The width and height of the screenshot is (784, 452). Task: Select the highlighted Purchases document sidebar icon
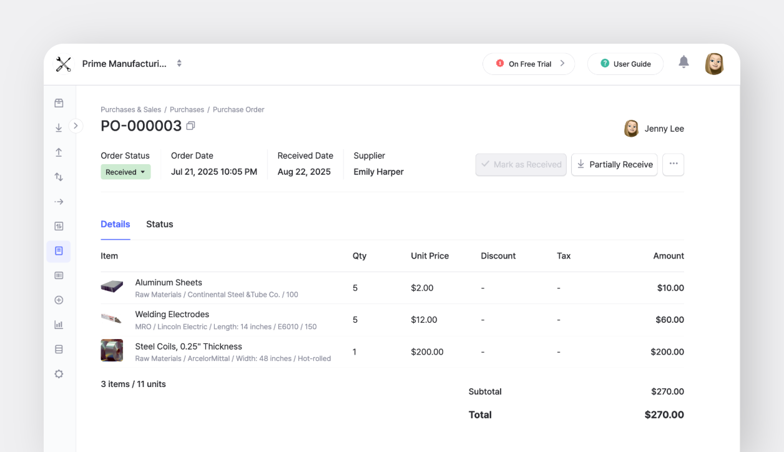(x=59, y=251)
